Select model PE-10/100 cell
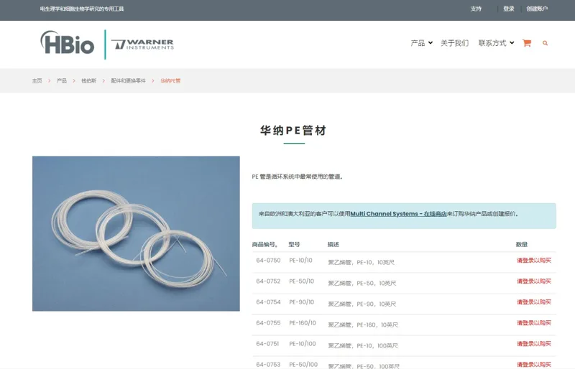 303,344
